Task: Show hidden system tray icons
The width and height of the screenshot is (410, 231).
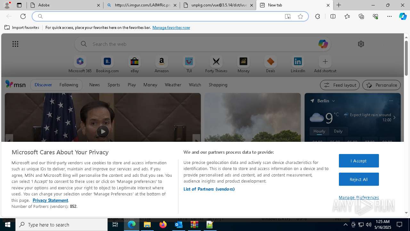Action: (x=346, y=225)
